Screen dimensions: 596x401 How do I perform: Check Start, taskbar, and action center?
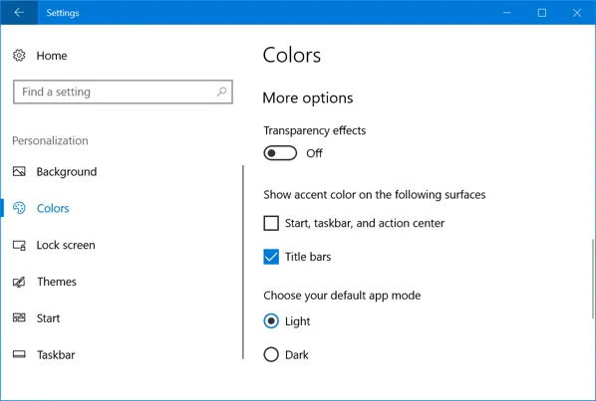click(x=271, y=223)
